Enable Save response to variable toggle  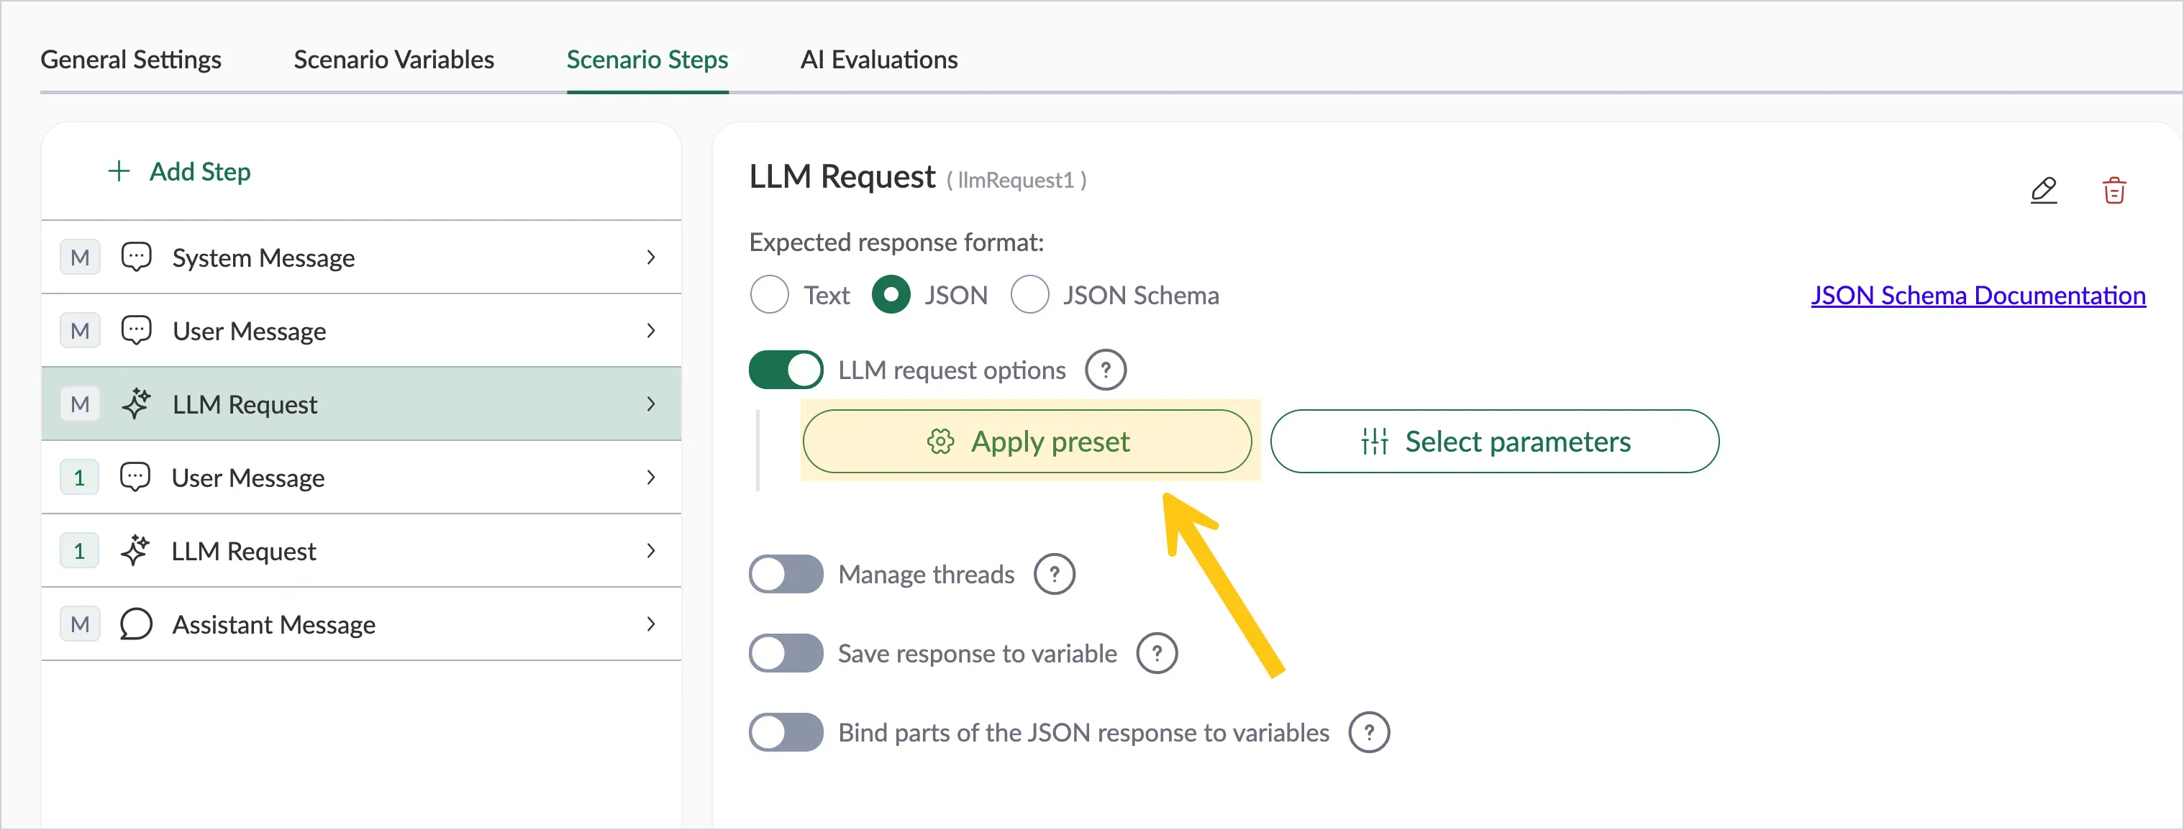[786, 653]
